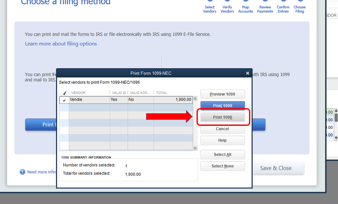Click the Vendie vendor name cell

(89, 100)
